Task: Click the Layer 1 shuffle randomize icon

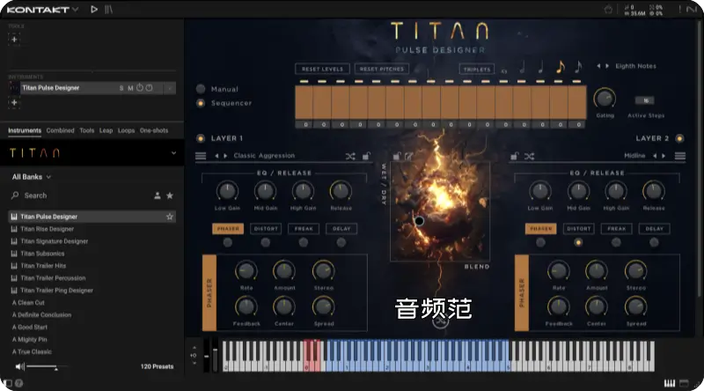Action: [x=350, y=156]
